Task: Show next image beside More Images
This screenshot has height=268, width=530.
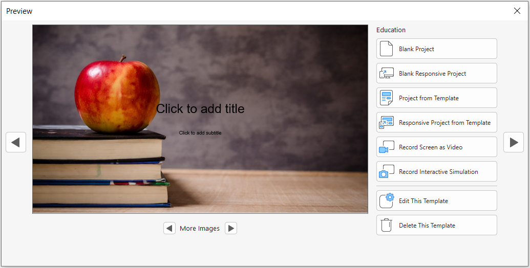Action: click(231, 228)
